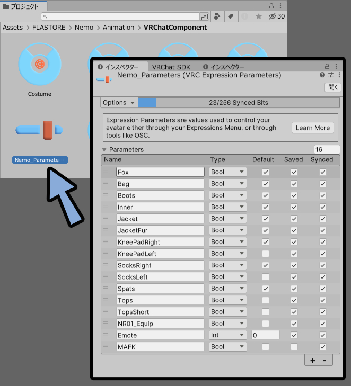Open the Type dropdown for NR01_Equip

228,323
